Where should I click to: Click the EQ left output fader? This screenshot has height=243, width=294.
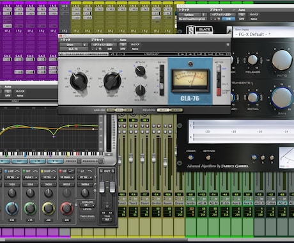pos(102,187)
